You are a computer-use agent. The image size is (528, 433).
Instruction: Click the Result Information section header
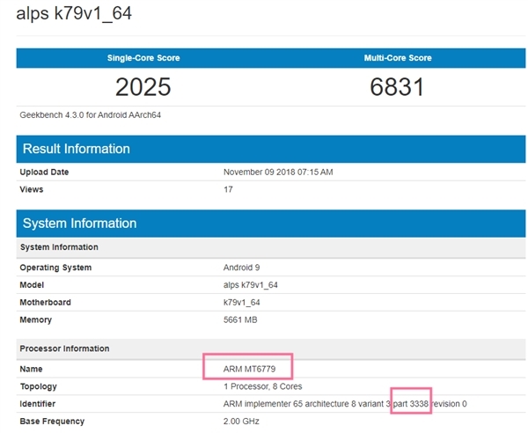coord(76,149)
